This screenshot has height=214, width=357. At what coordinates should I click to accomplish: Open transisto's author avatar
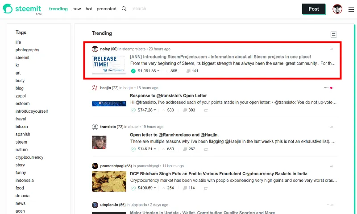(95, 127)
